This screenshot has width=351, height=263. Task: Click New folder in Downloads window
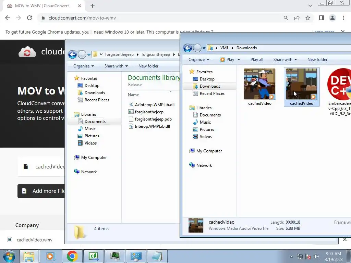pos(317,60)
